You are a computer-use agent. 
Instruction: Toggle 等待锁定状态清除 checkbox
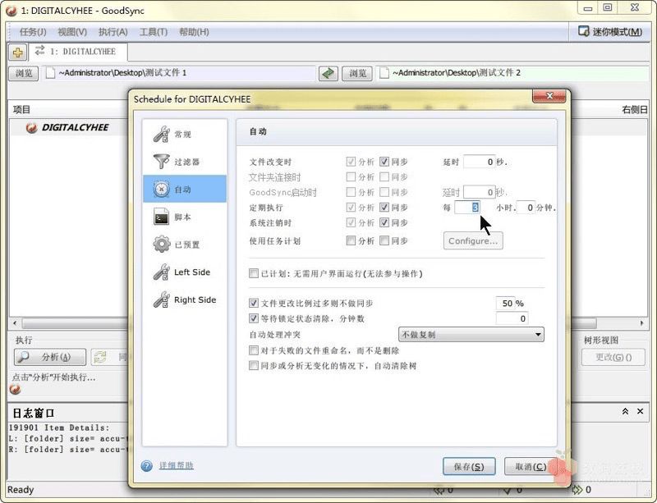click(254, 318)
